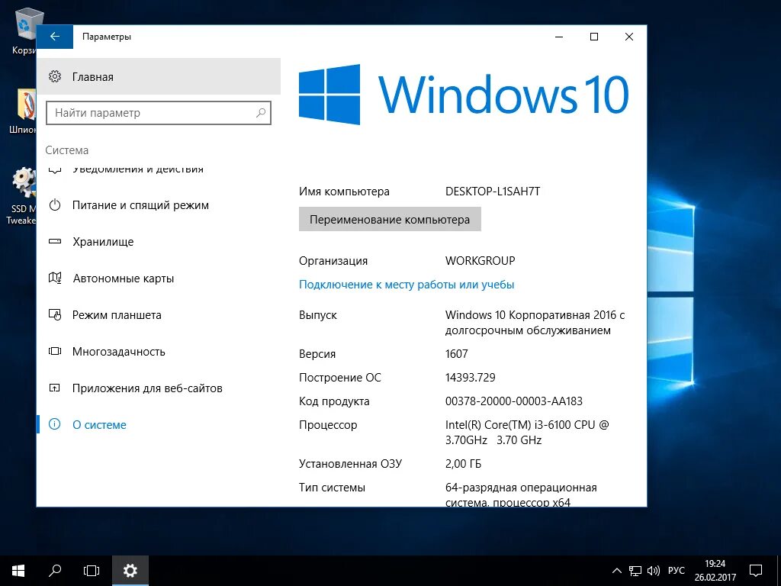Click computer name DESKTOP-L1SAH7T
The image size is (781, 586).
coord(493,192)
